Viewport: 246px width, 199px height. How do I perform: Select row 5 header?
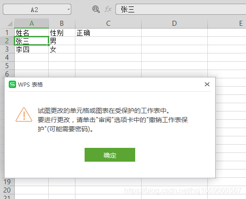coord(7,66)
